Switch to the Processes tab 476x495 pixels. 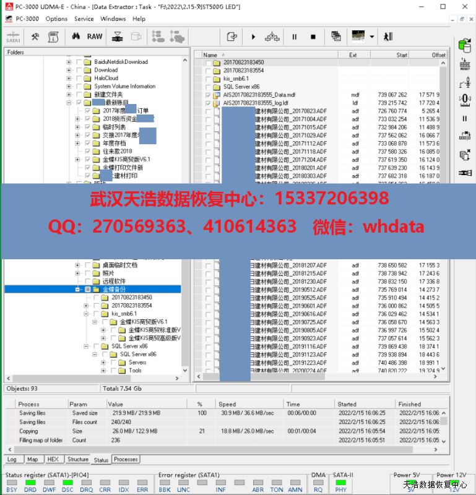tap(126, 460)
